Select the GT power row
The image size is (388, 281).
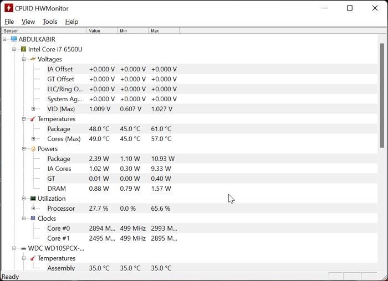[x=212, y=179]
